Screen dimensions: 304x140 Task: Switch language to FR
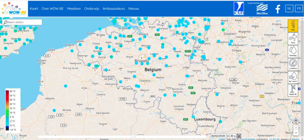click(x=298, y=9)
